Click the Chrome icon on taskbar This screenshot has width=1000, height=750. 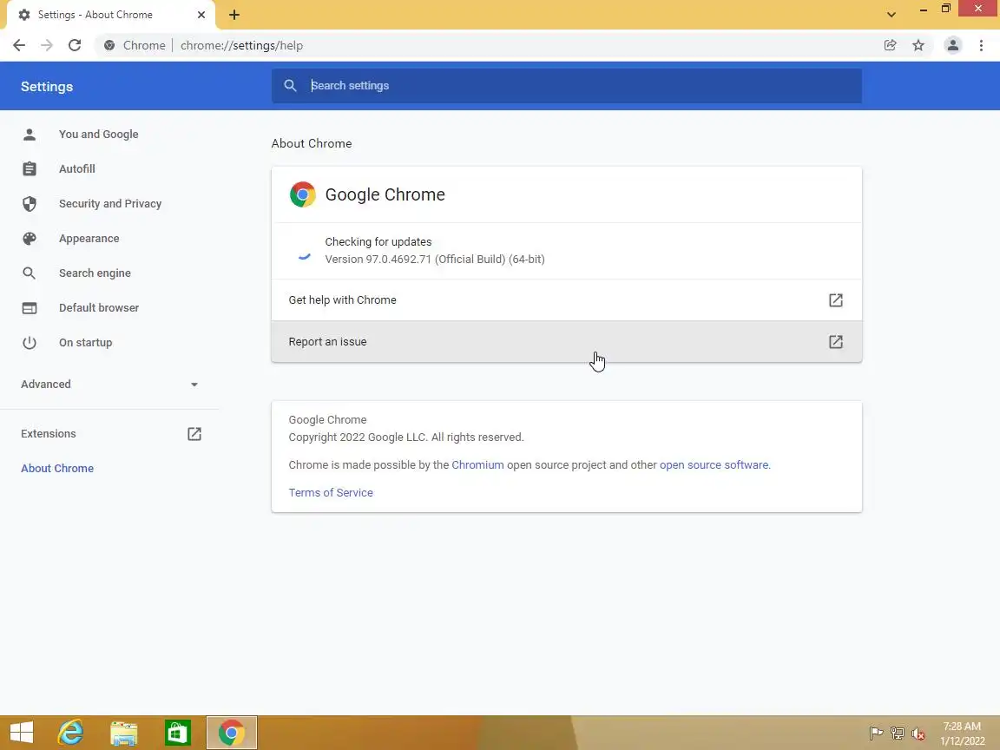coord(232,732)
